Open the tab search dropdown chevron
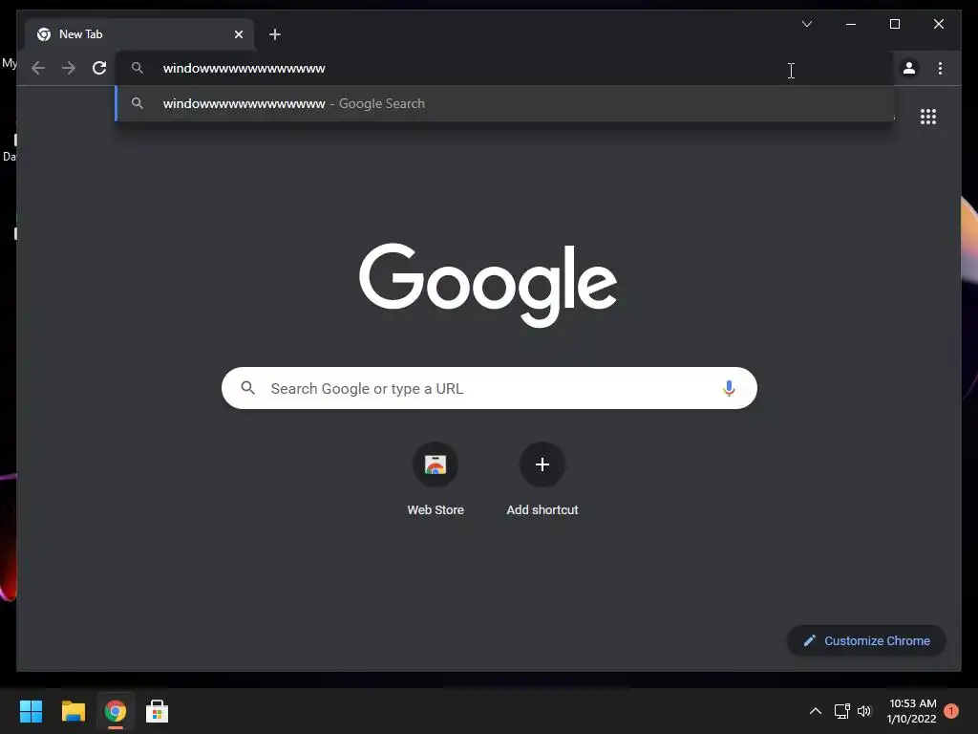The width and height of the screenshot is (978, 734). [x=806, y=24]
